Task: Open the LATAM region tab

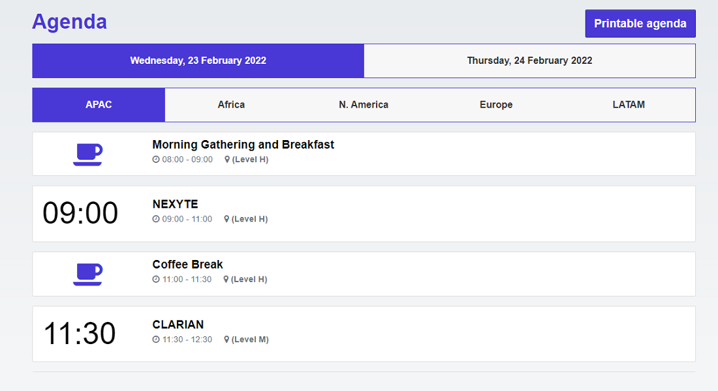Action: (629, 105)
